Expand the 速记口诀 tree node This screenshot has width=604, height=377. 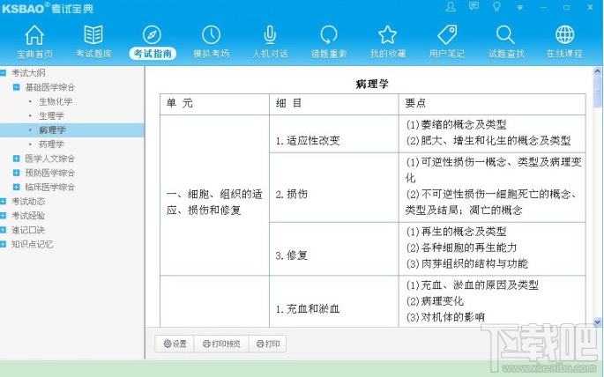[x=3, y=230]
